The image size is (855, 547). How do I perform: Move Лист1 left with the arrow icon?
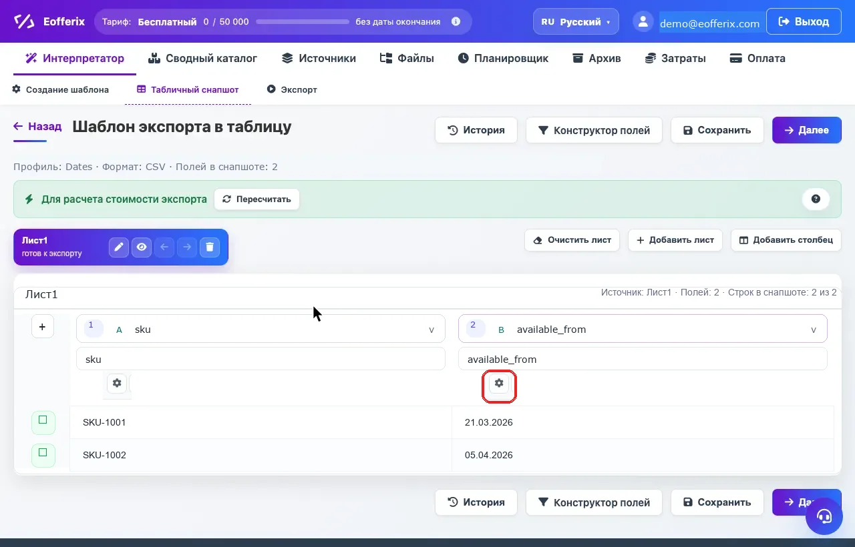tap(164, 247)
